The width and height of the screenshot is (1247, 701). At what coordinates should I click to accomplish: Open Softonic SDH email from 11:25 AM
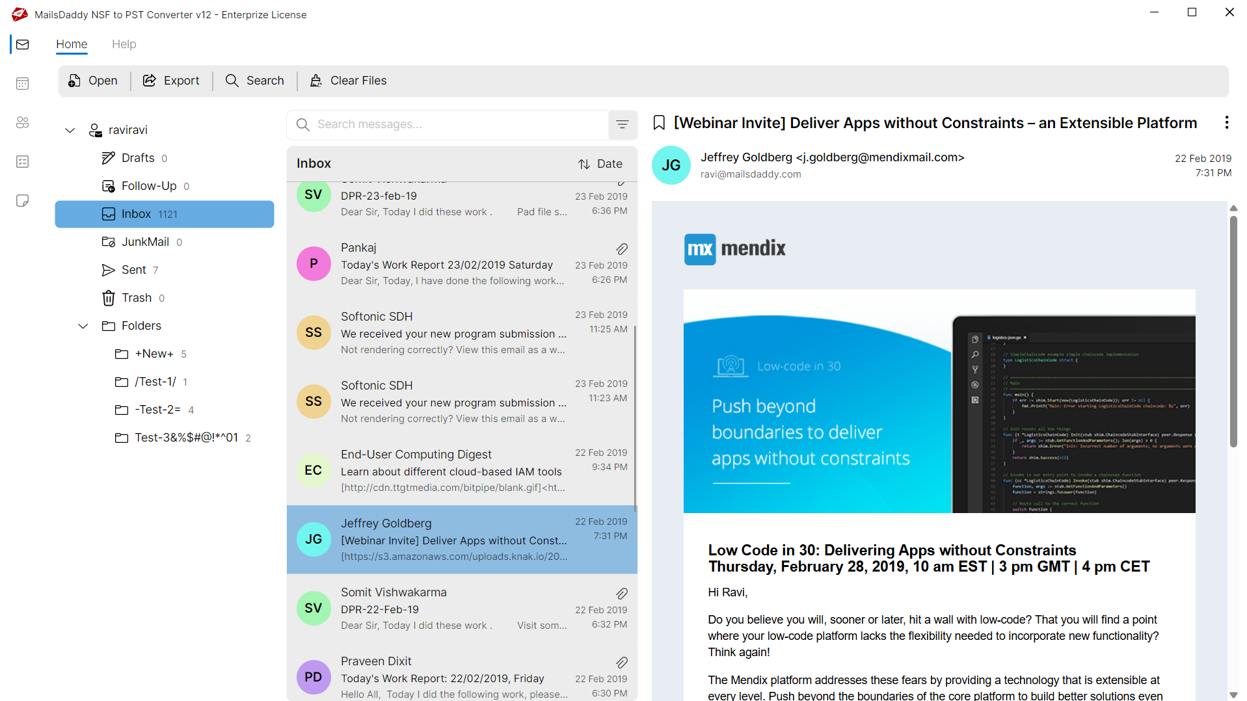tap(462, 333)
